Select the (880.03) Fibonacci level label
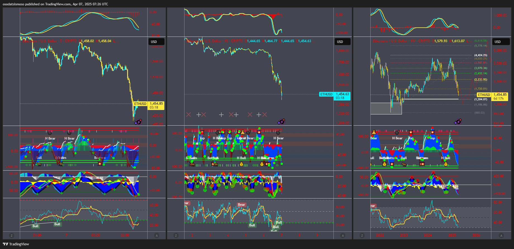This screenshot has height=249, width=514. 480,113
